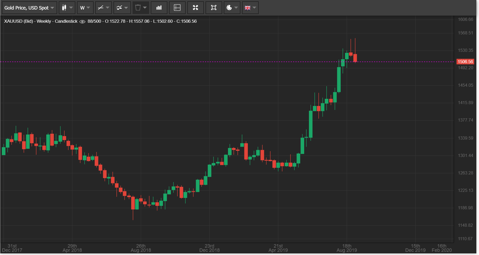Screen dimensions: 479x255
Task: Expand the arrow next to the trash icon
Action: tap(145, 8)
